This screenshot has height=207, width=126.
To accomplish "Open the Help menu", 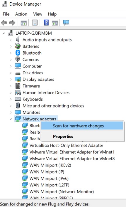I will pyautogui.click(x=52, y=14).
